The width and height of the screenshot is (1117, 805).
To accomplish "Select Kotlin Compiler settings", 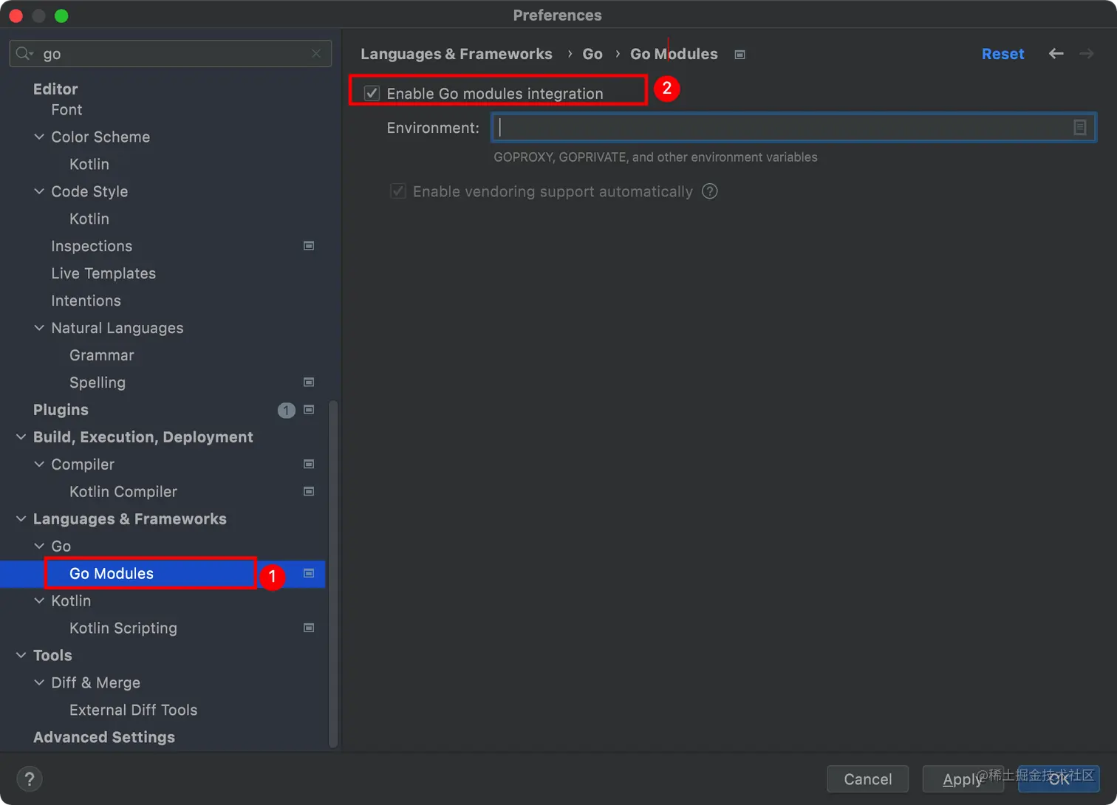I will 123,492.
